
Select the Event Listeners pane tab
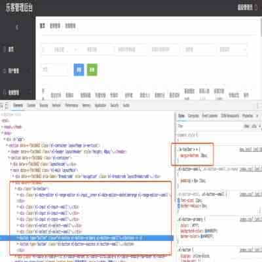coord(210,116)
